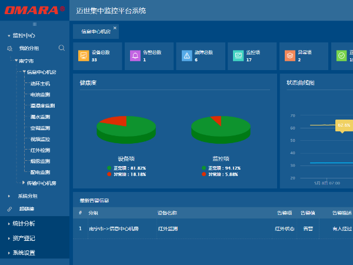Select 视频监控 in the device tree

(x=40, y=139)
